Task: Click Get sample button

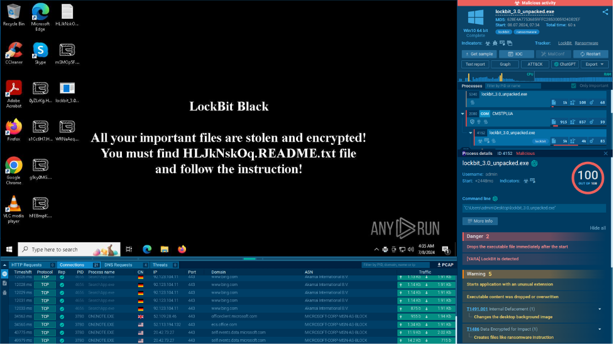Action: [480, 55]
